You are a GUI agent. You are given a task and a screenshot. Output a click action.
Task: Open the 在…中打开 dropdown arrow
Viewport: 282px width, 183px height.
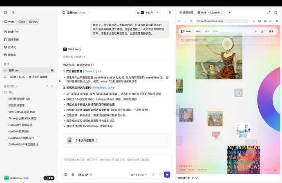pos(157,13)
